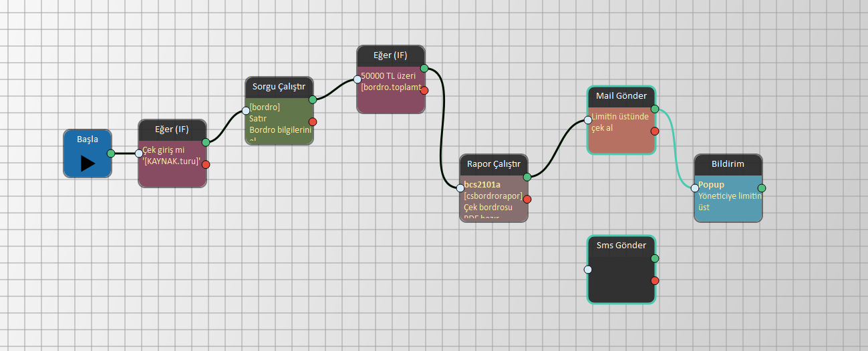Click the red port of Sms Gönder node

[x=655, y=280]
